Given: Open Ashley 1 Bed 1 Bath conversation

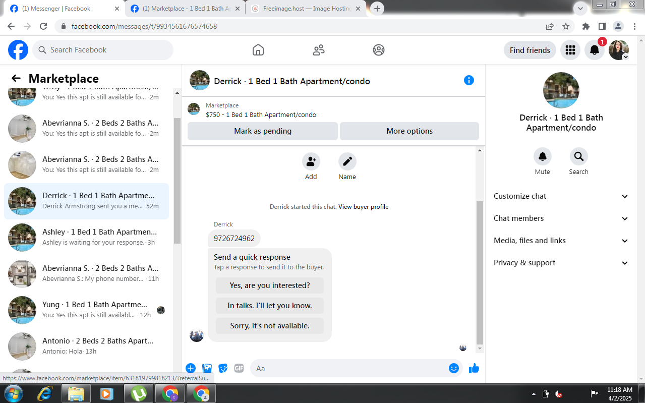Looking at the screenshot, I should pyautogui.click(x=87, y=238).
